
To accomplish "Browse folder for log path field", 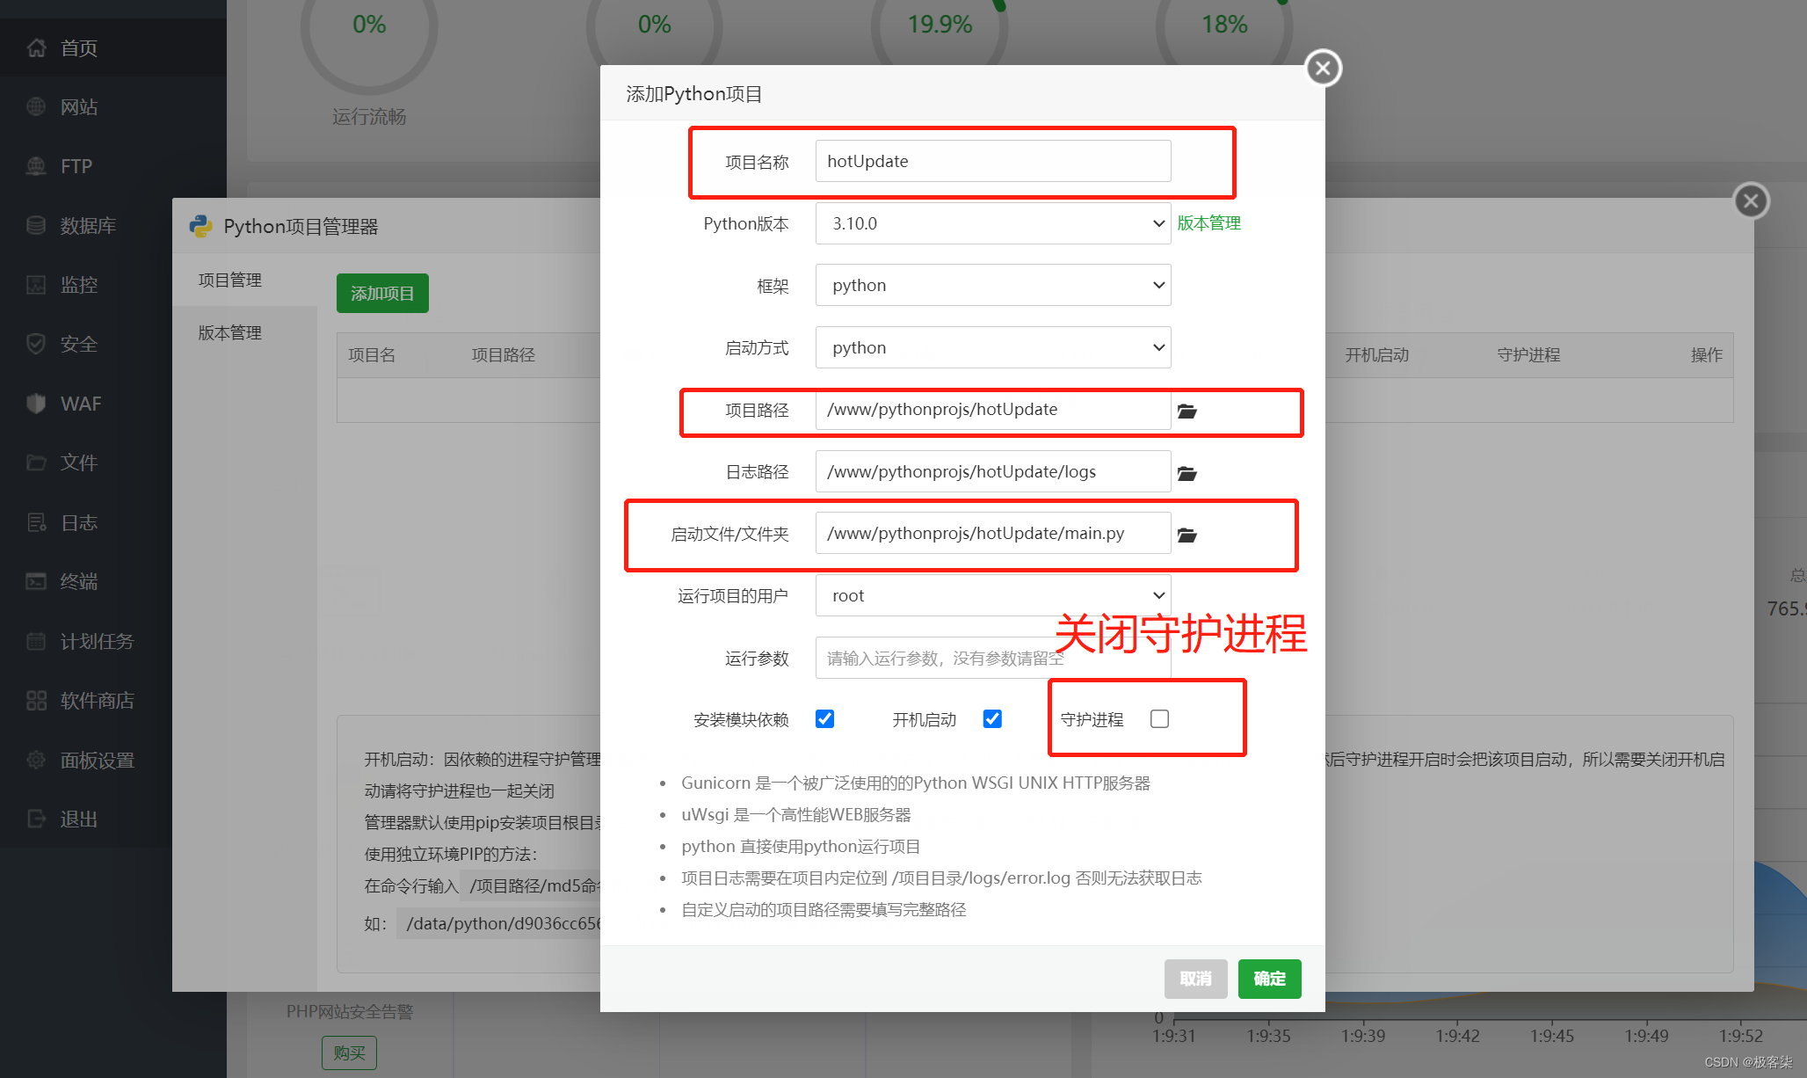I will coord(1187,473).
